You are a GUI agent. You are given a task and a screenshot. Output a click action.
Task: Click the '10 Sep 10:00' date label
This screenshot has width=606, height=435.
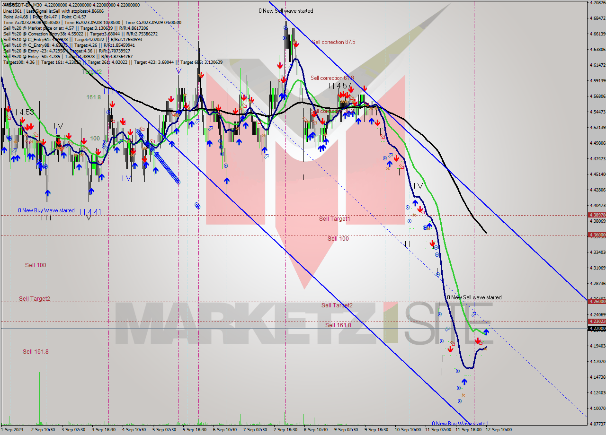click(x=408, y=430)
